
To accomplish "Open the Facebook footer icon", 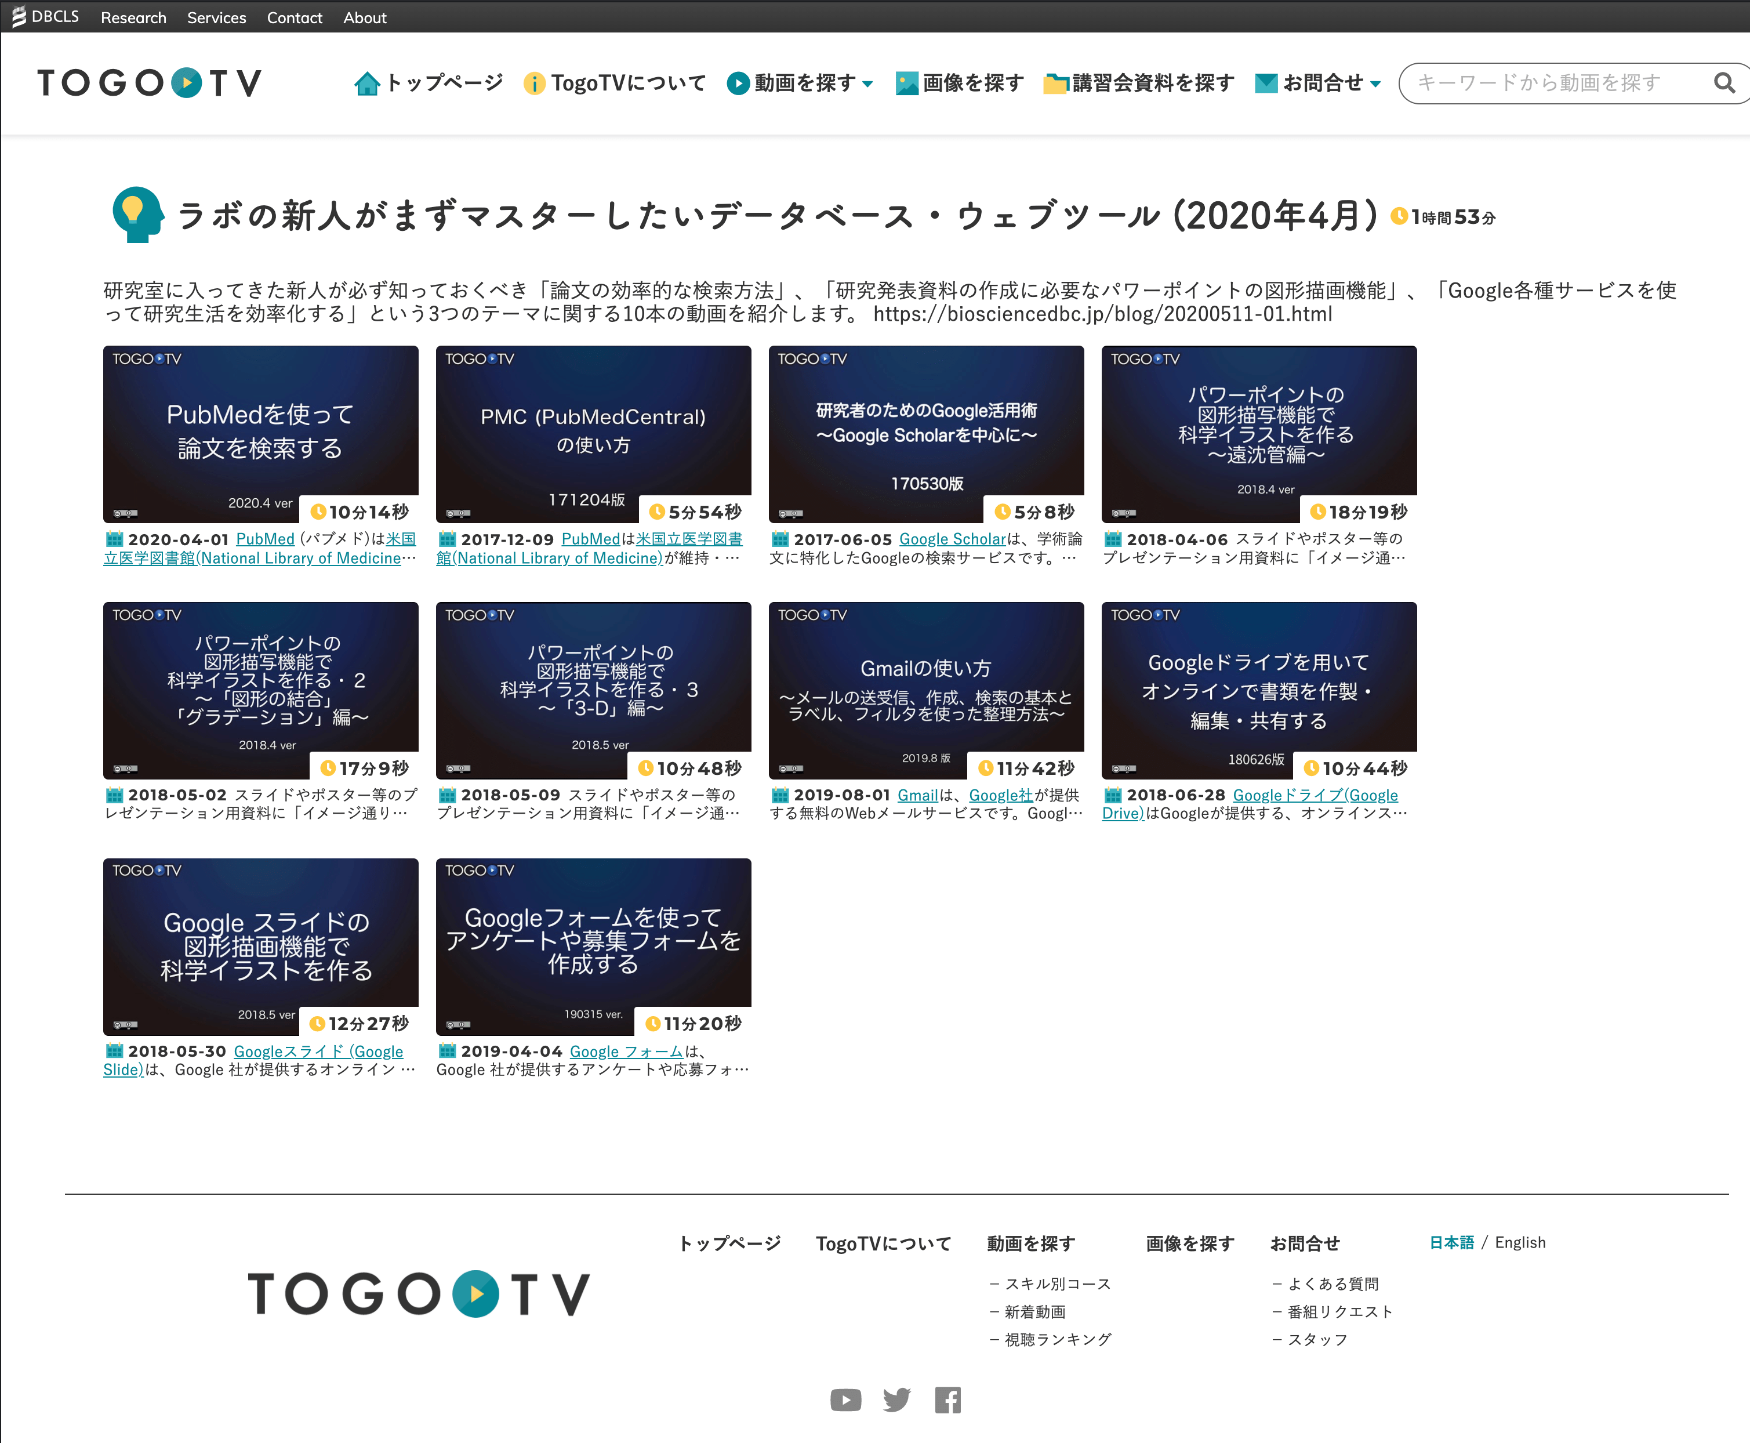I will click(x=947, y=1400).
